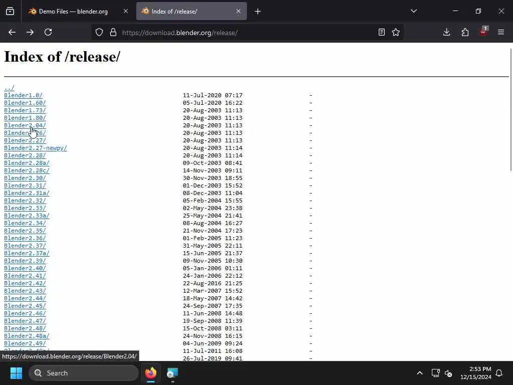513x385 pixels.
Task: Click the URL address bar
Action: pos(247,33)
